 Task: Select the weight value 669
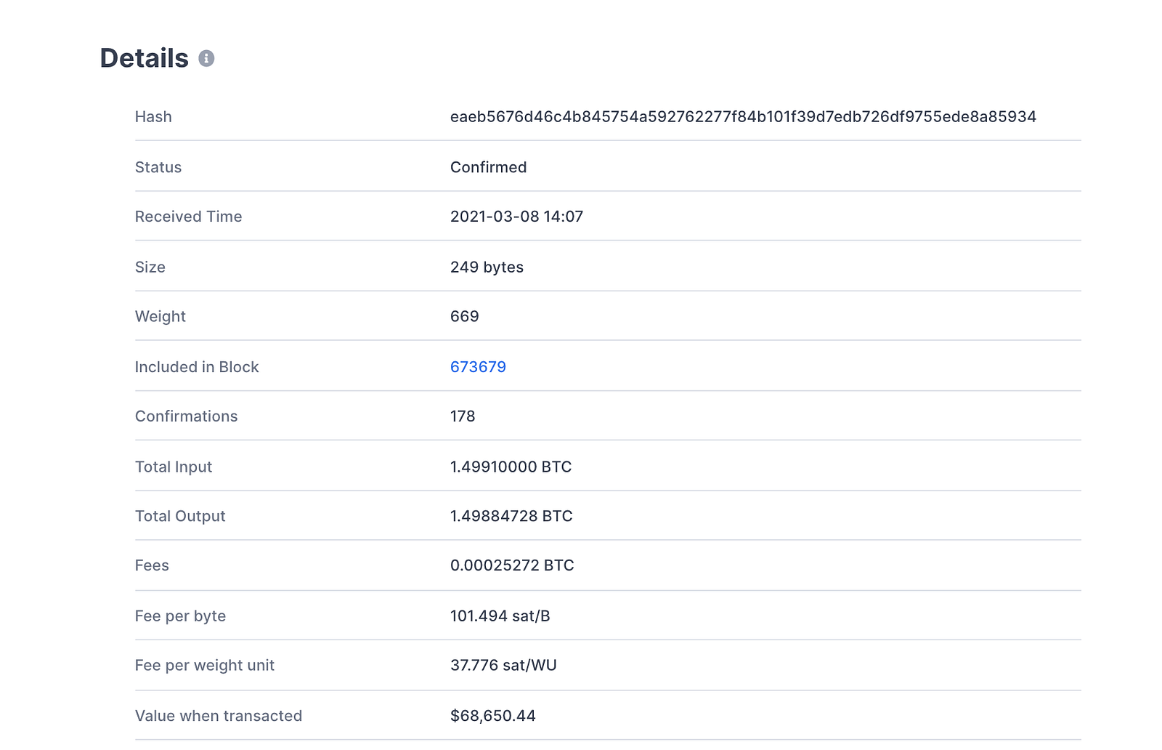(x=464, y=317)
